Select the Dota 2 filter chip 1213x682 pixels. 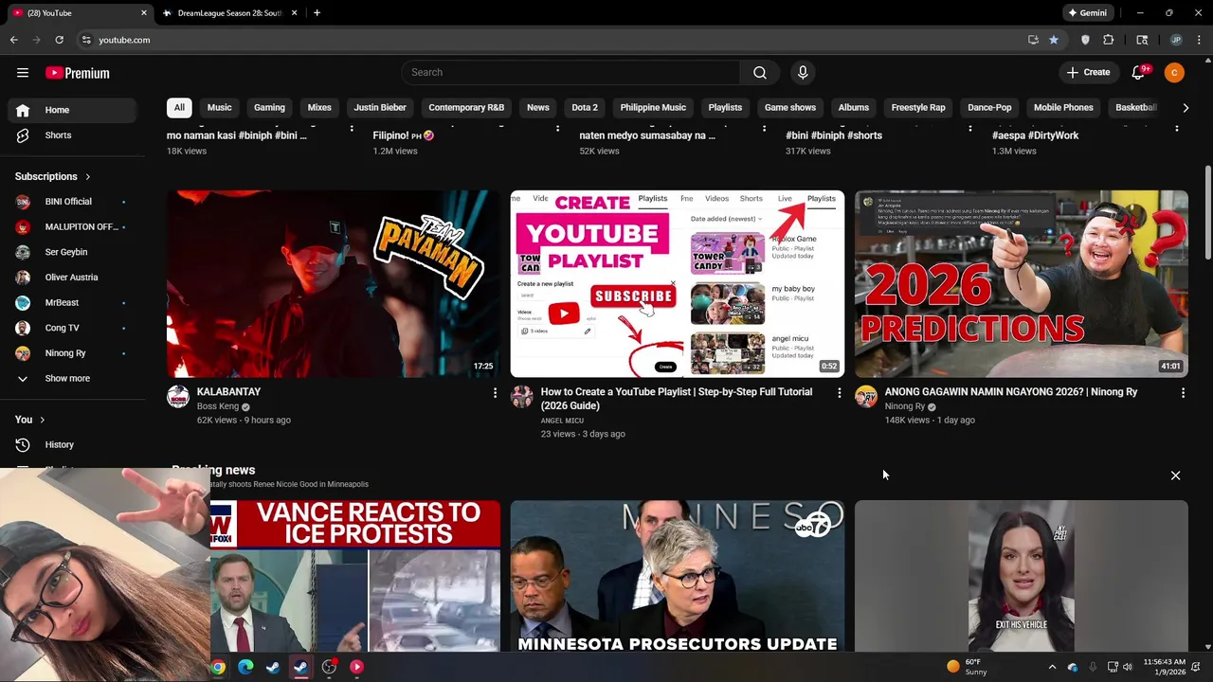pos(585,108)
